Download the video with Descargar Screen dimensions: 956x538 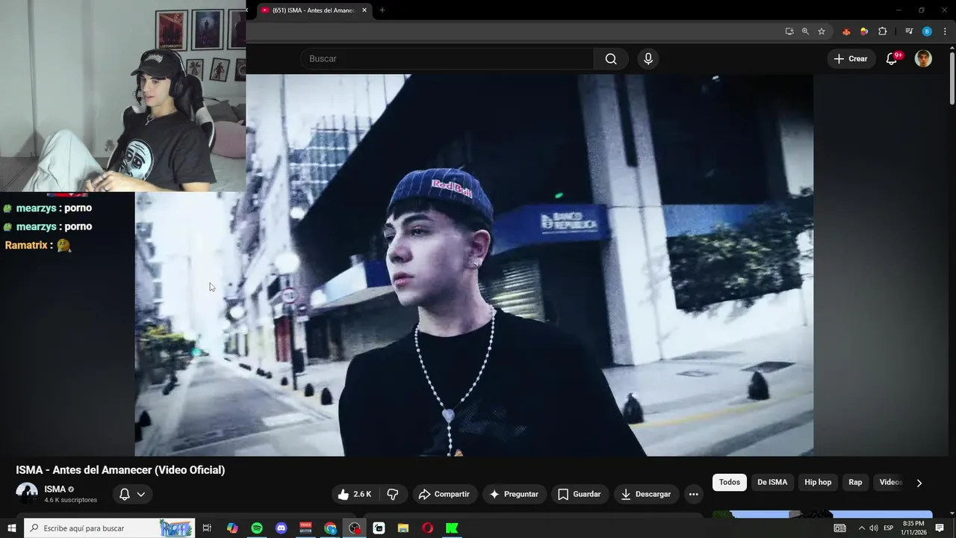tap(646, 494)
